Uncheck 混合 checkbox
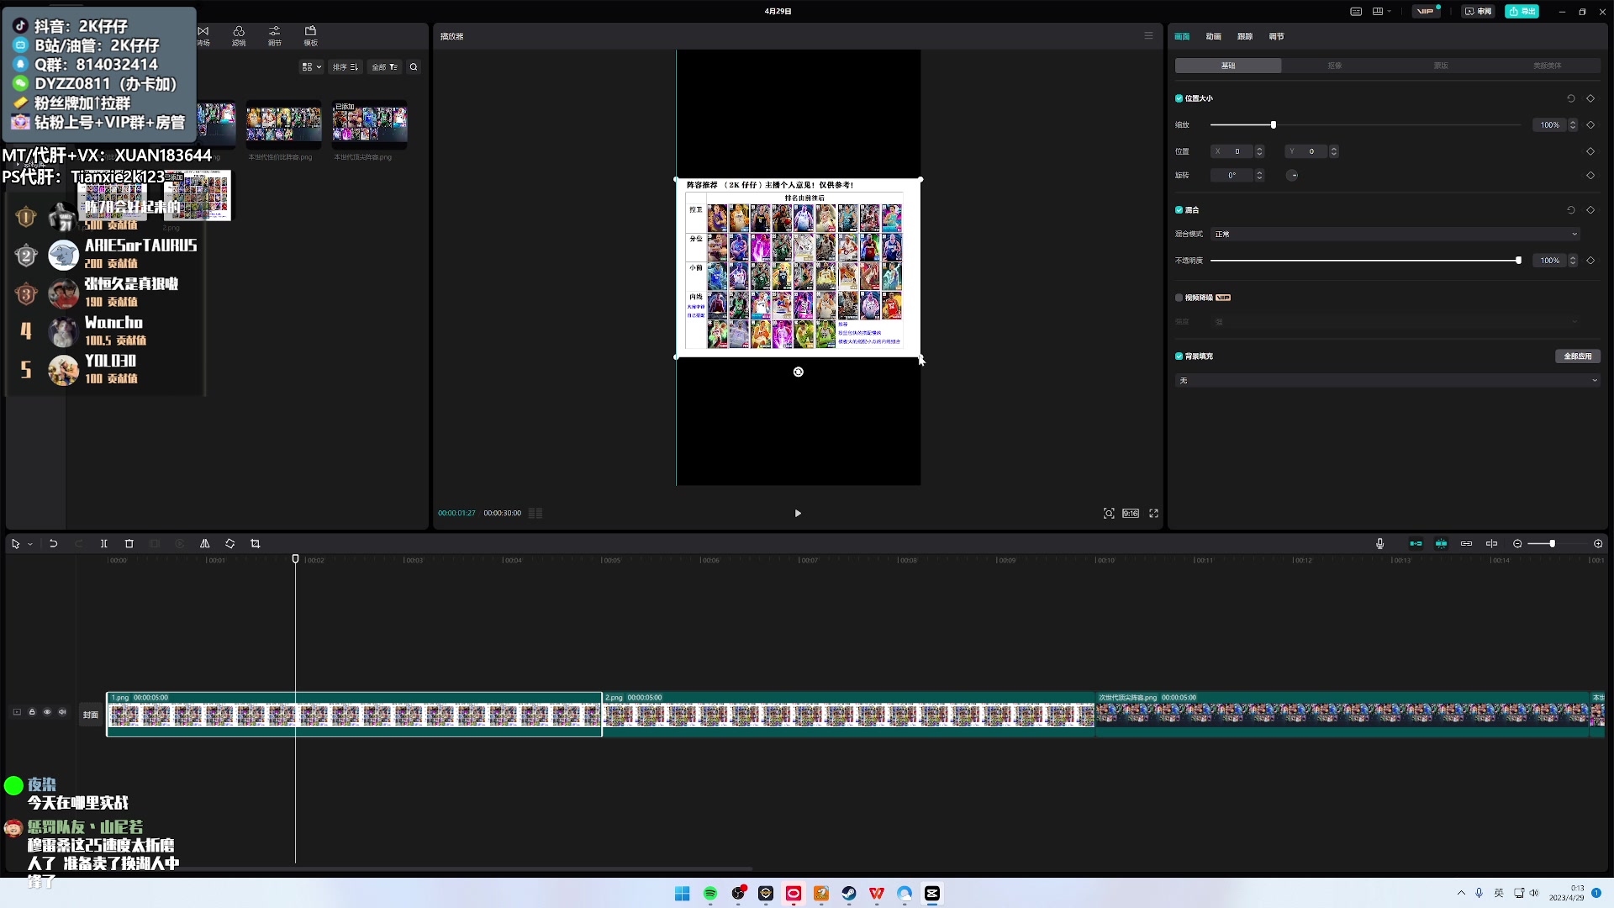The image size is (1614, 908). (x=1179, y=210)
